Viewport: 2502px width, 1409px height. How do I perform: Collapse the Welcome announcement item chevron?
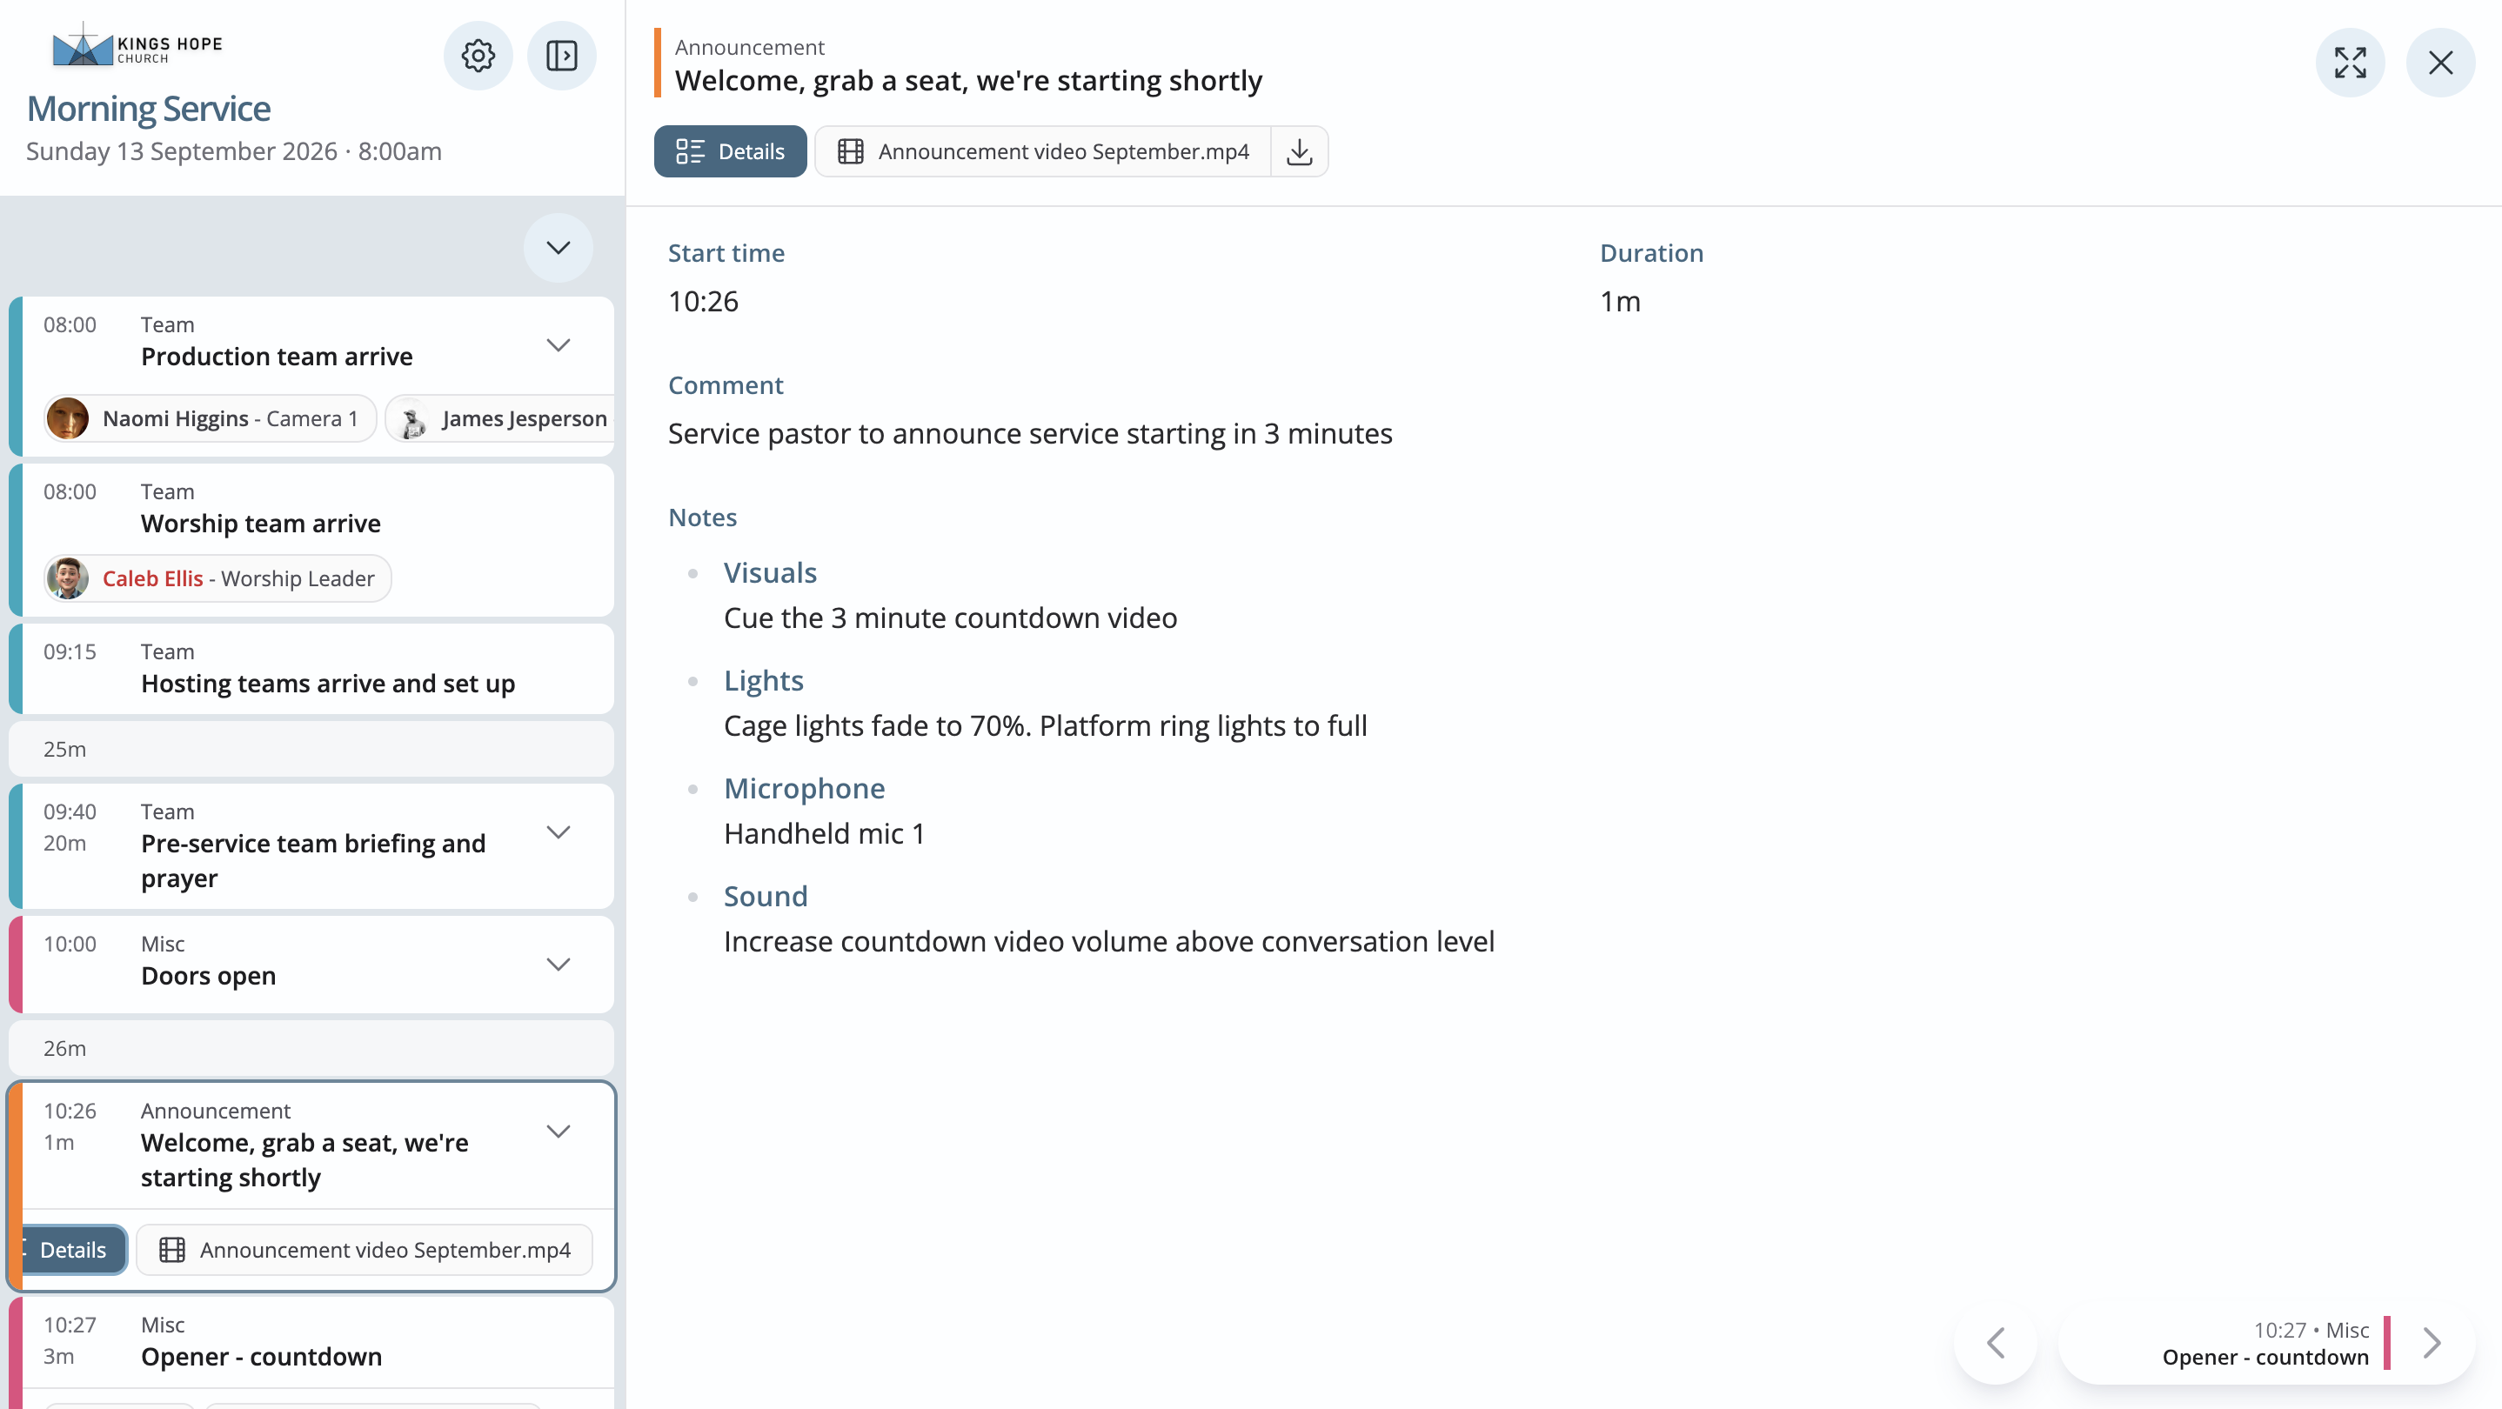559,1132
